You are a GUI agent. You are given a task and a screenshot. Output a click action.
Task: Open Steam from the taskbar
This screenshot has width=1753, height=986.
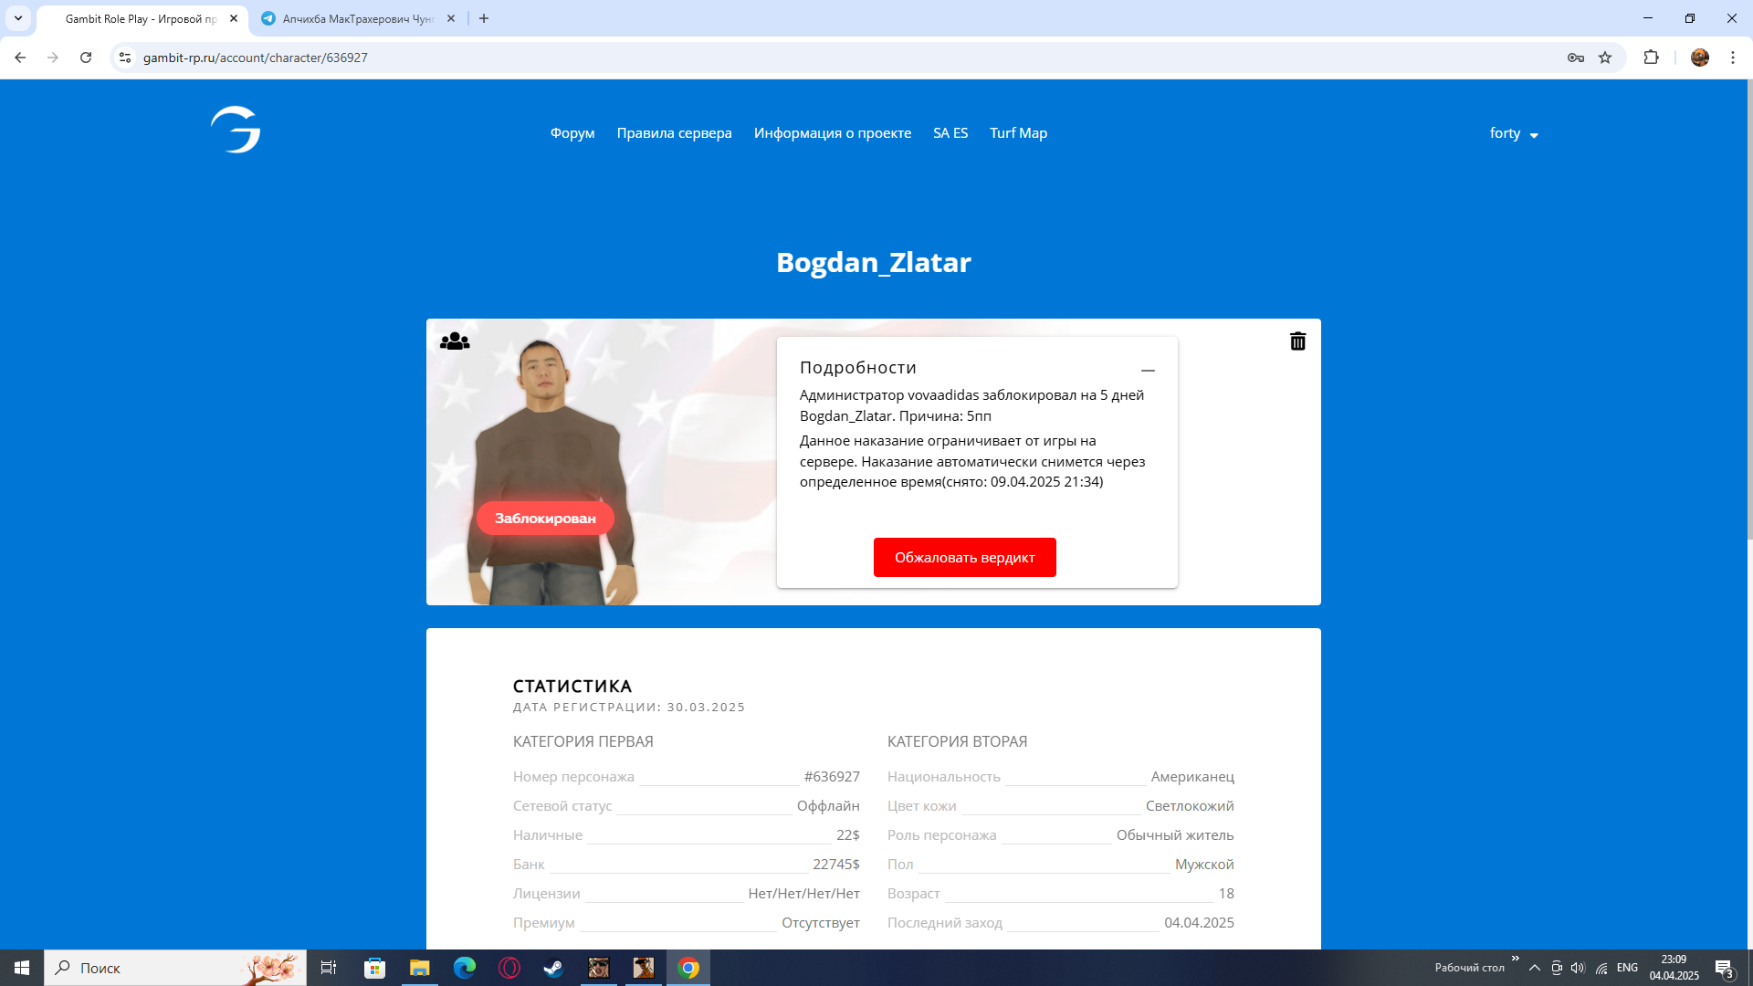tap(553, 968)
